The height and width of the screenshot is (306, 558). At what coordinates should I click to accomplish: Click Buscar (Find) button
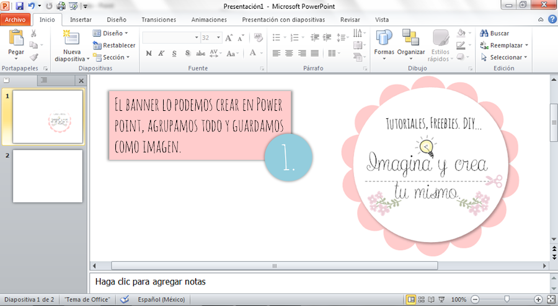click(494, 33)
